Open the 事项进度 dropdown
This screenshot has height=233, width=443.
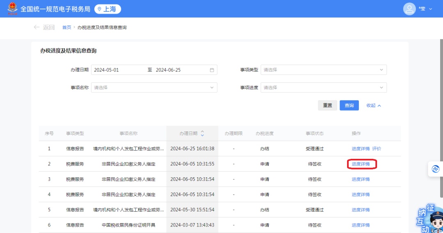click(324, 88)
